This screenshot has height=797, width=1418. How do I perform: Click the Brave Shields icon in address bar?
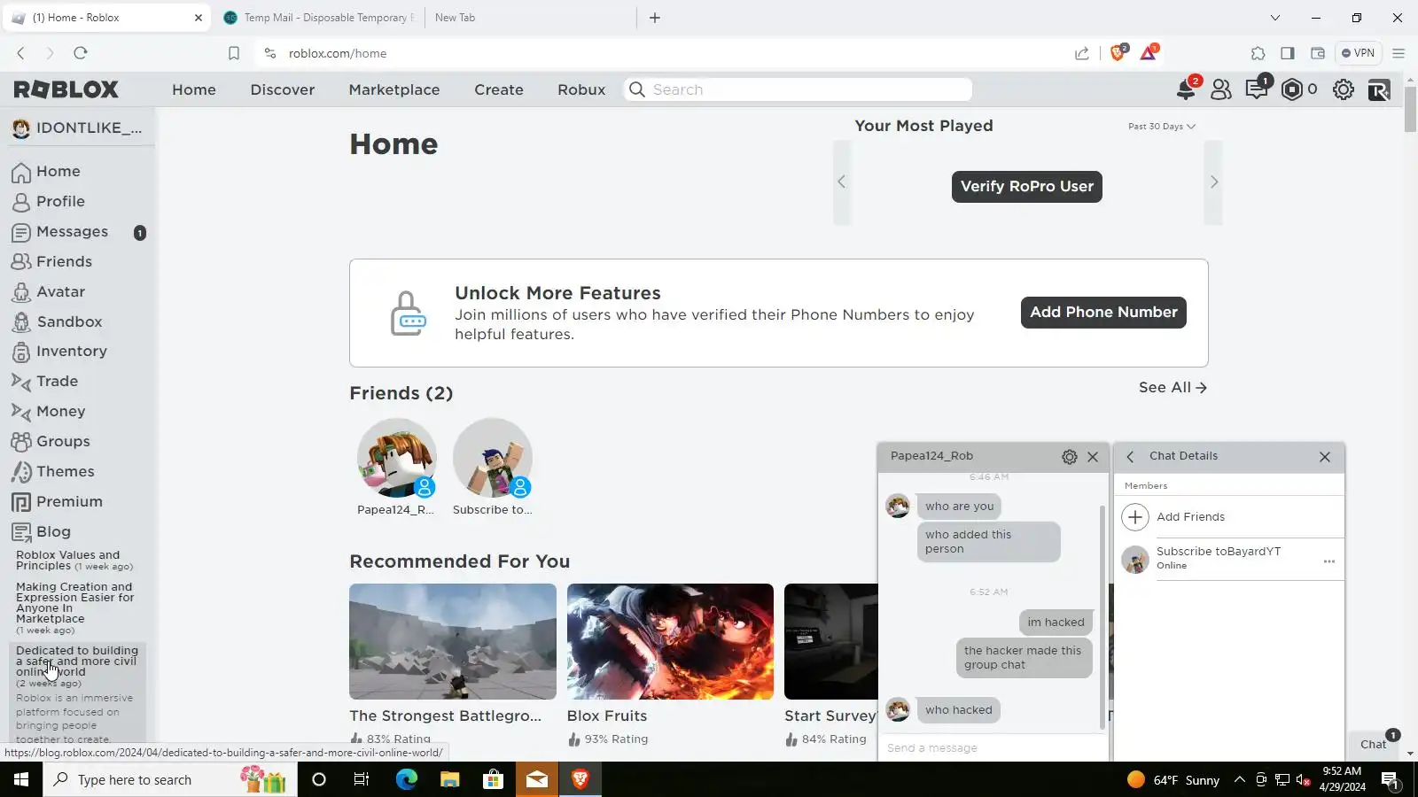pos(1118,53)
